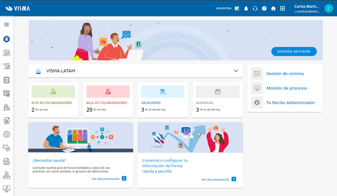Open the employees group sidebar icon
This screenshot has height=196, width=337.
pos(7,53)
